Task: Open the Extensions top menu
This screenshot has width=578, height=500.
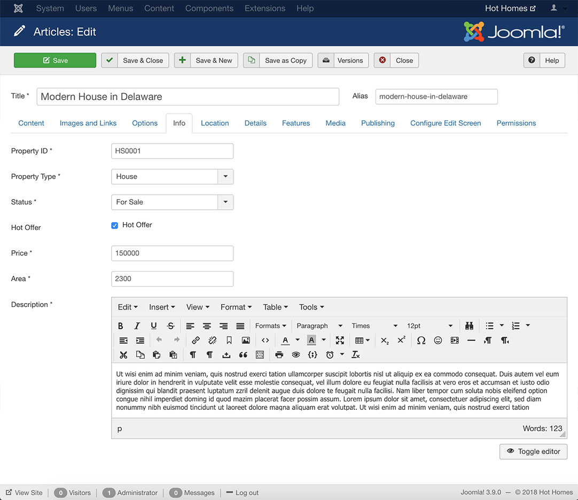Action: [x=264, y=8]
